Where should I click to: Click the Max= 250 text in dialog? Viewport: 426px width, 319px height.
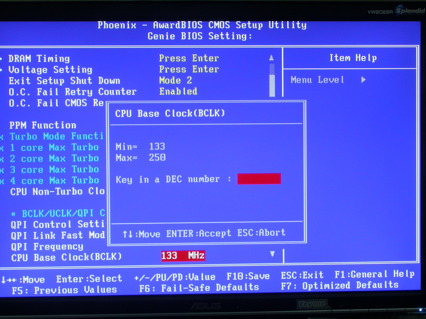(x=141, y=157)
